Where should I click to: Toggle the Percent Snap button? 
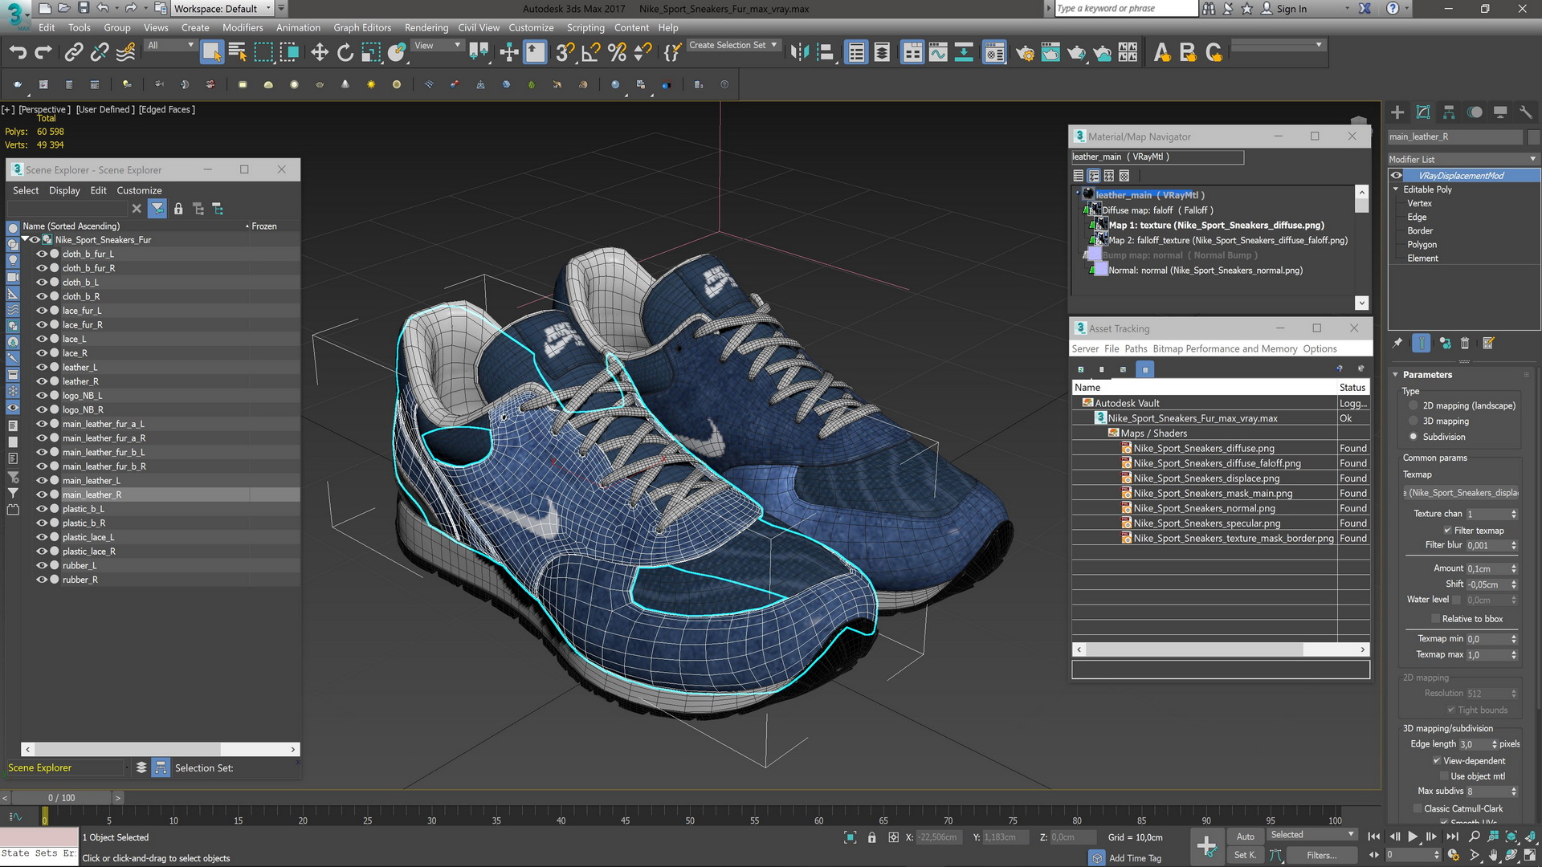(617, 53)
